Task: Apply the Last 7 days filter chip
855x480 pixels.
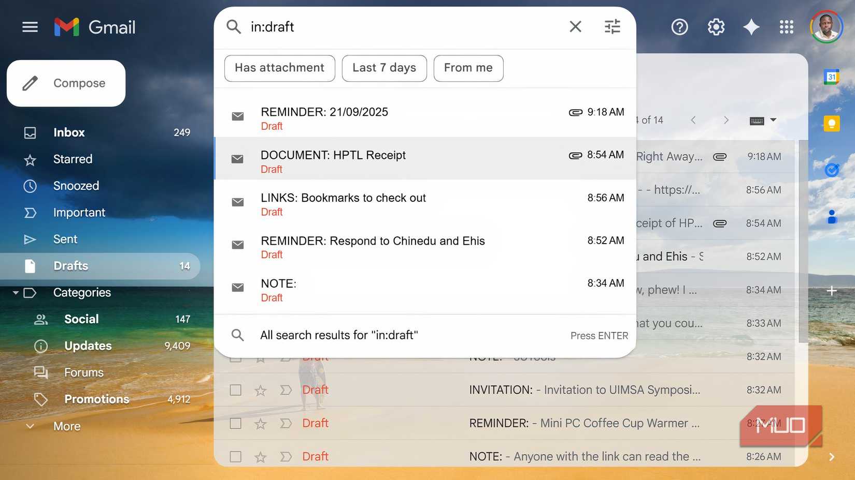Action: tap(384, 68)
